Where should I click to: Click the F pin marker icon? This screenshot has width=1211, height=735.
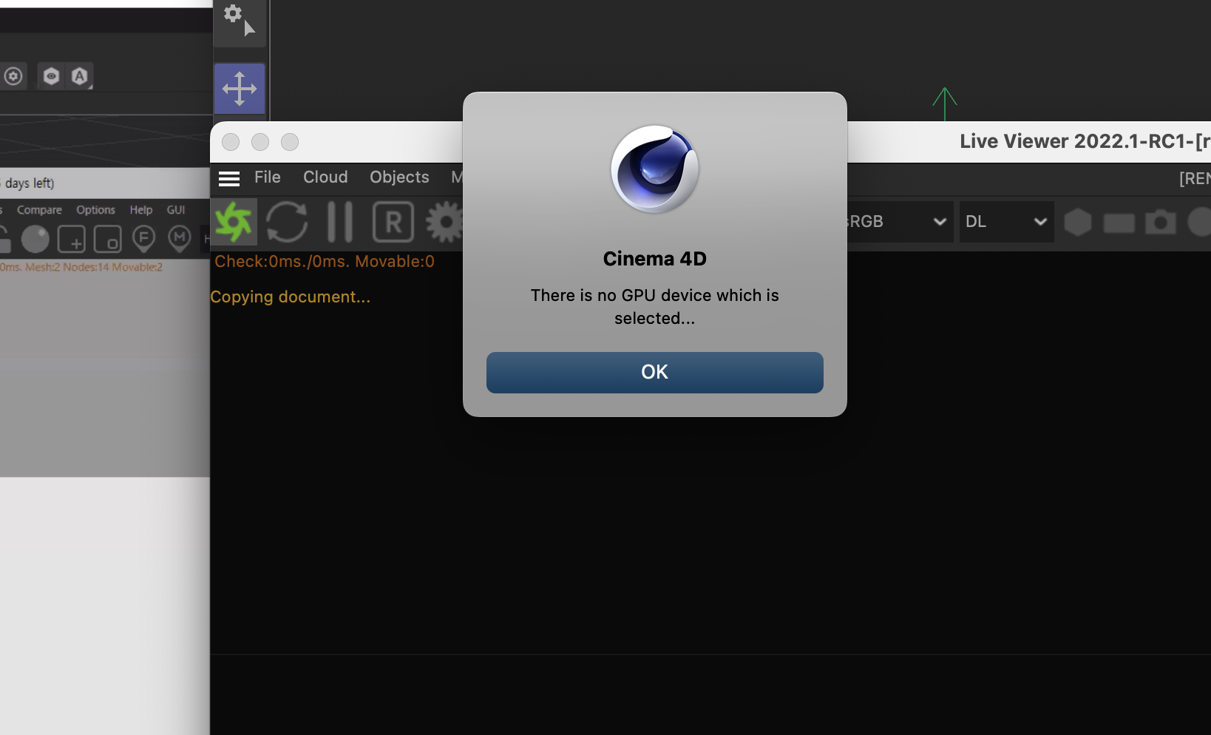pyautogui.click(x=144, y=239)
